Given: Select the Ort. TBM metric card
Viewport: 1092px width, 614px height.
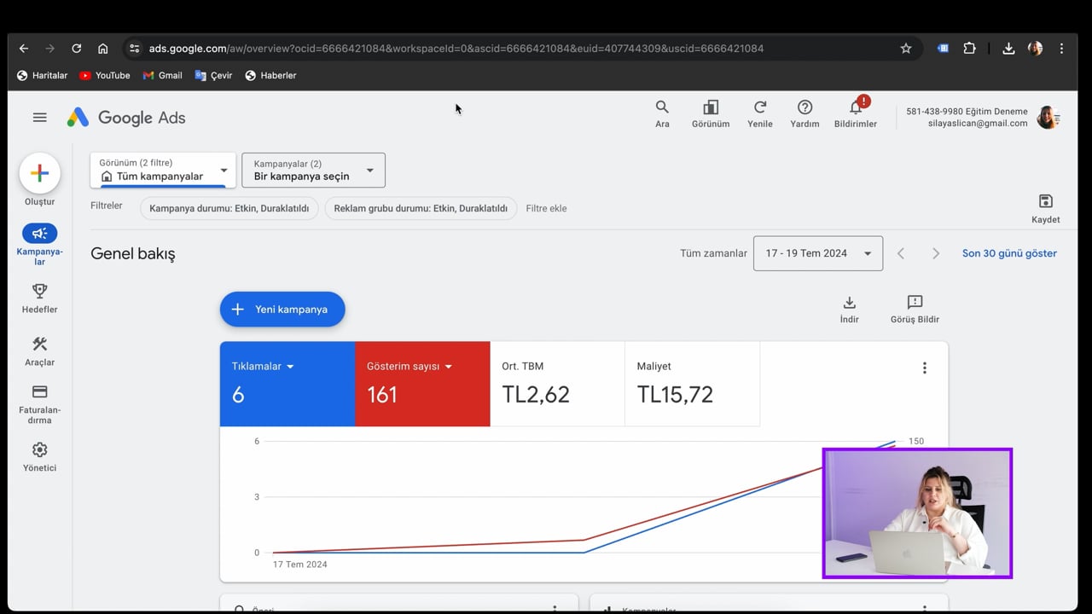Looking at the screenshot, I should point(557,384).
